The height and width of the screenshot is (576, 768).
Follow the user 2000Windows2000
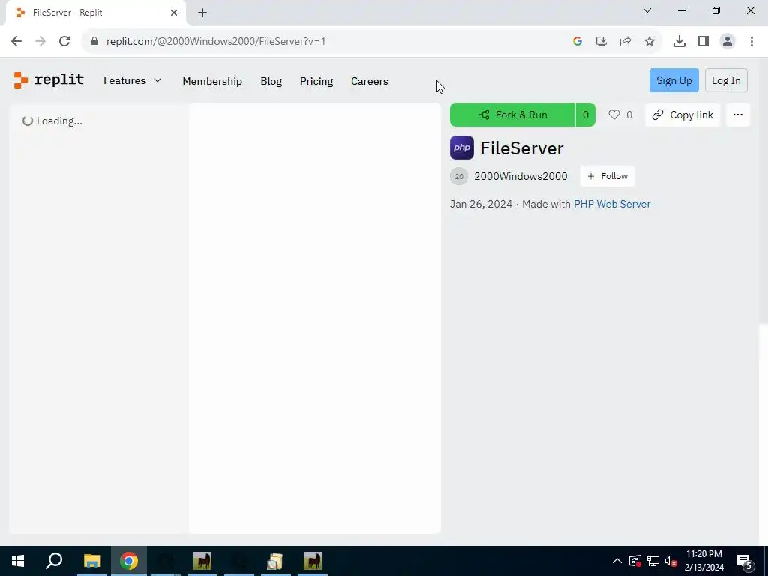607,176
